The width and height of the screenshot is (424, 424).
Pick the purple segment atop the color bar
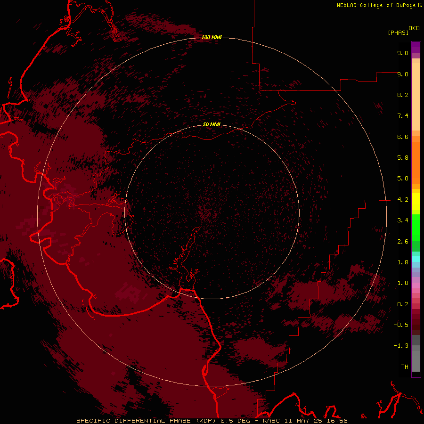coord(416,47)
